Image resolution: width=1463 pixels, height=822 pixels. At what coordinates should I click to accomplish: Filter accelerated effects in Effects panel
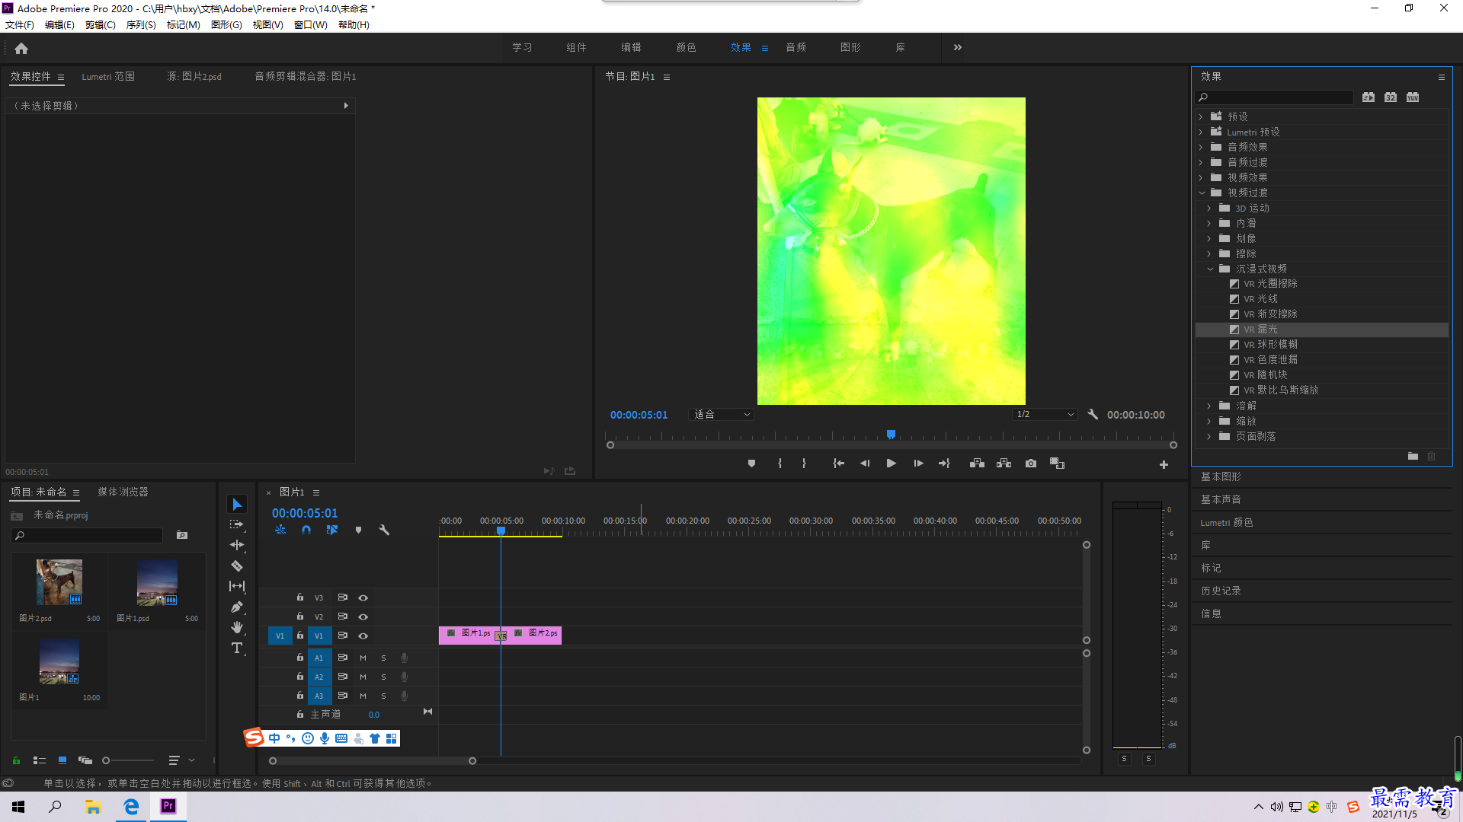(x=1369, y=97)
